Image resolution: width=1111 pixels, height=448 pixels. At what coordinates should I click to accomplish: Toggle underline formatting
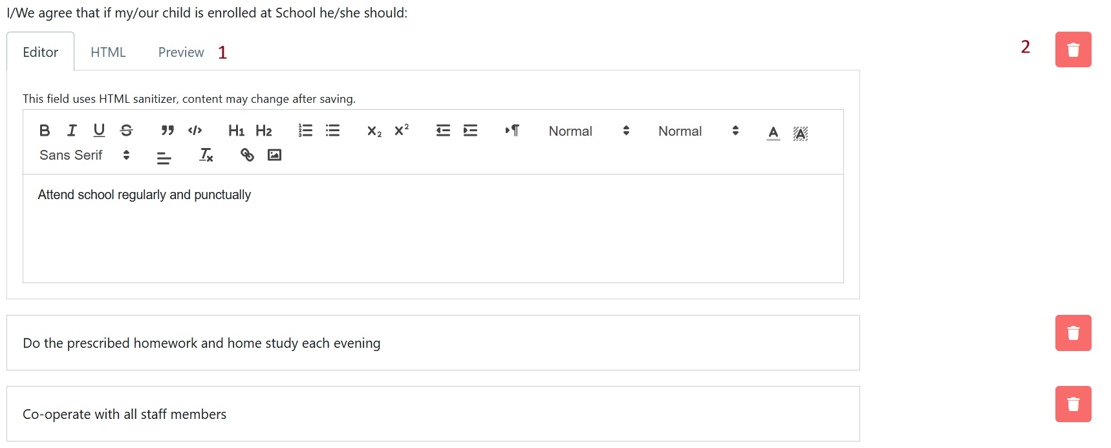[x=99, y=131]
